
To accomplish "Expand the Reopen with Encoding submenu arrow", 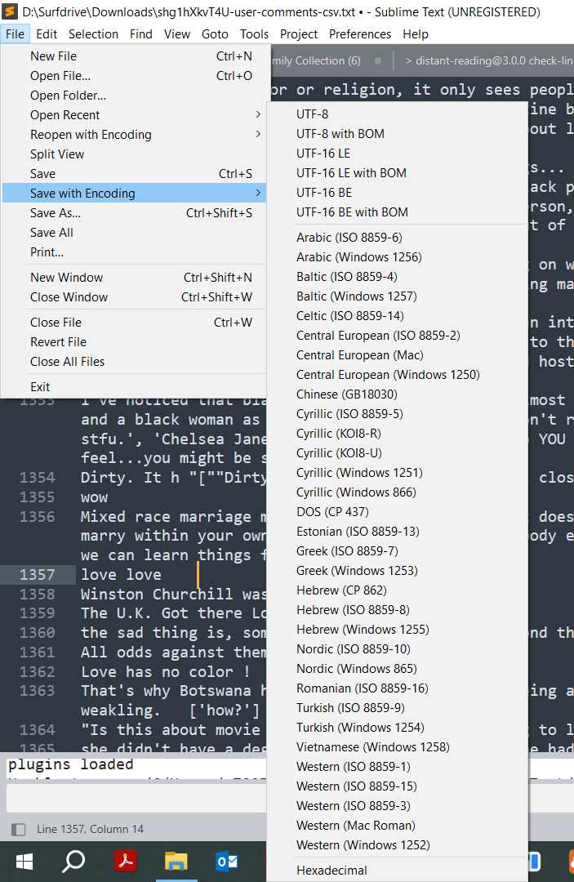I will 258,134.
